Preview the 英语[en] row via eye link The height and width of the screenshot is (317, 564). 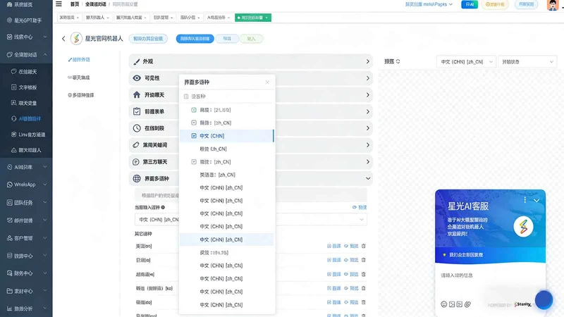351,246
